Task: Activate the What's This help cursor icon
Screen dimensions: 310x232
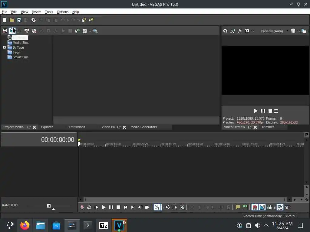Action: (x=91, y=20)
